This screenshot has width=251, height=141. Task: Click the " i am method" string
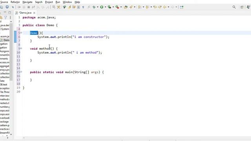tap(85, 52)
